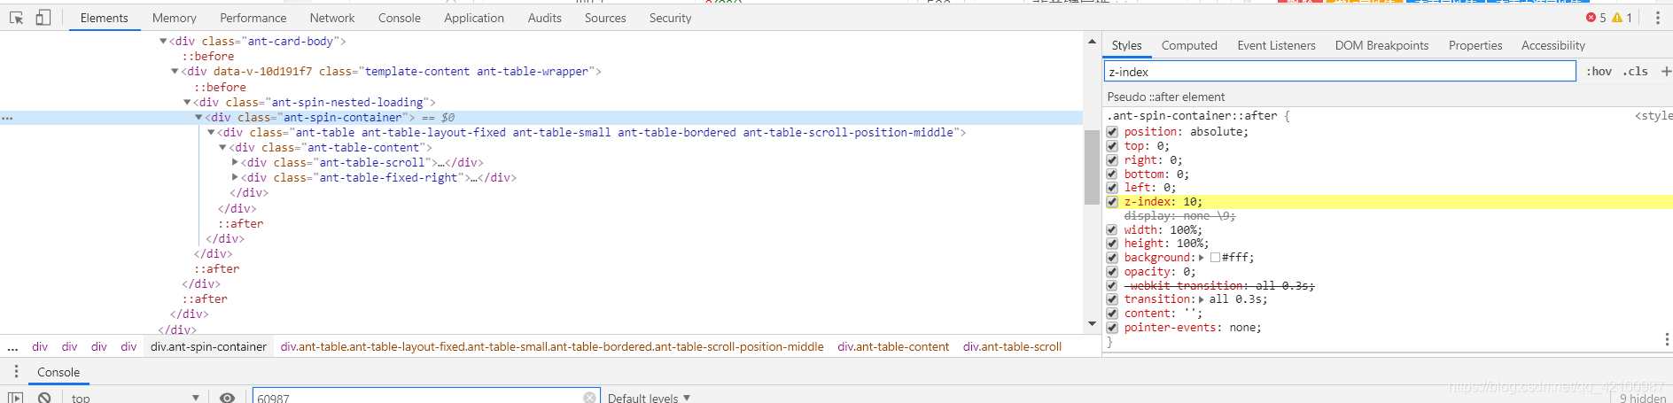Viewport: 1673px width, 403px height.
Task: Collapse the ant-spin-container div node
Action: pos(198,117)
